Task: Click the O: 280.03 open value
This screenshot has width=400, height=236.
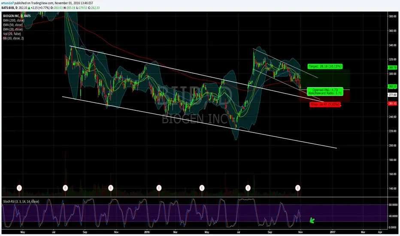Action: click(56, 8)
